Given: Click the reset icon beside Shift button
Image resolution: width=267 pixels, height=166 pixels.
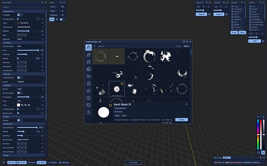Looking at the screenshot, I should coord(263,41).
